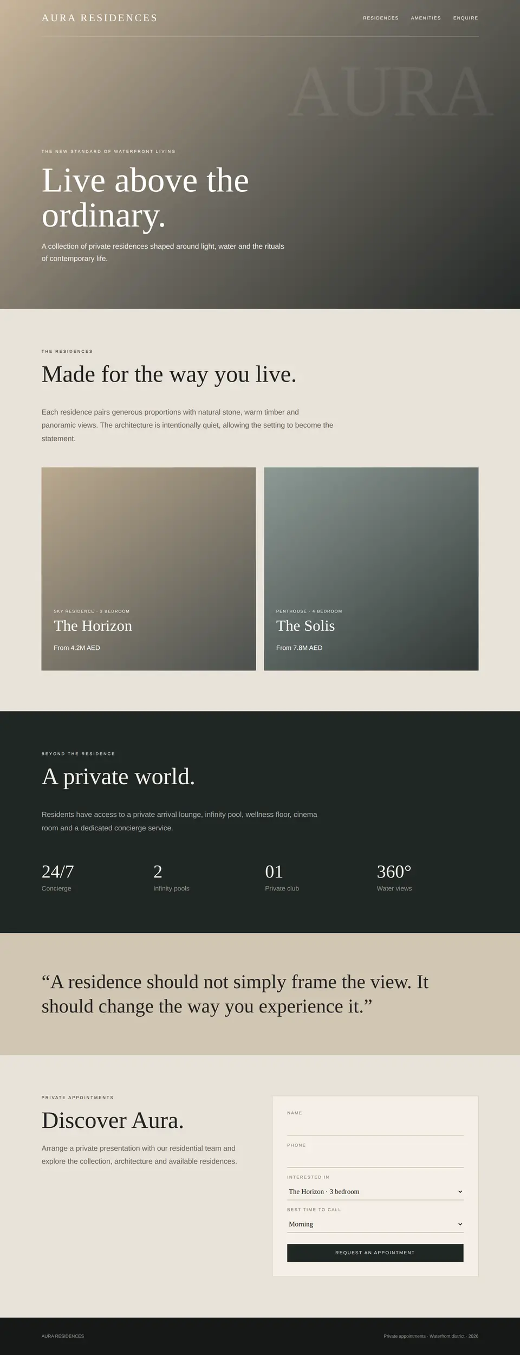Click the 'A private world.' heading
Viewport: 520px width, 1355px height.
(118, 777)
